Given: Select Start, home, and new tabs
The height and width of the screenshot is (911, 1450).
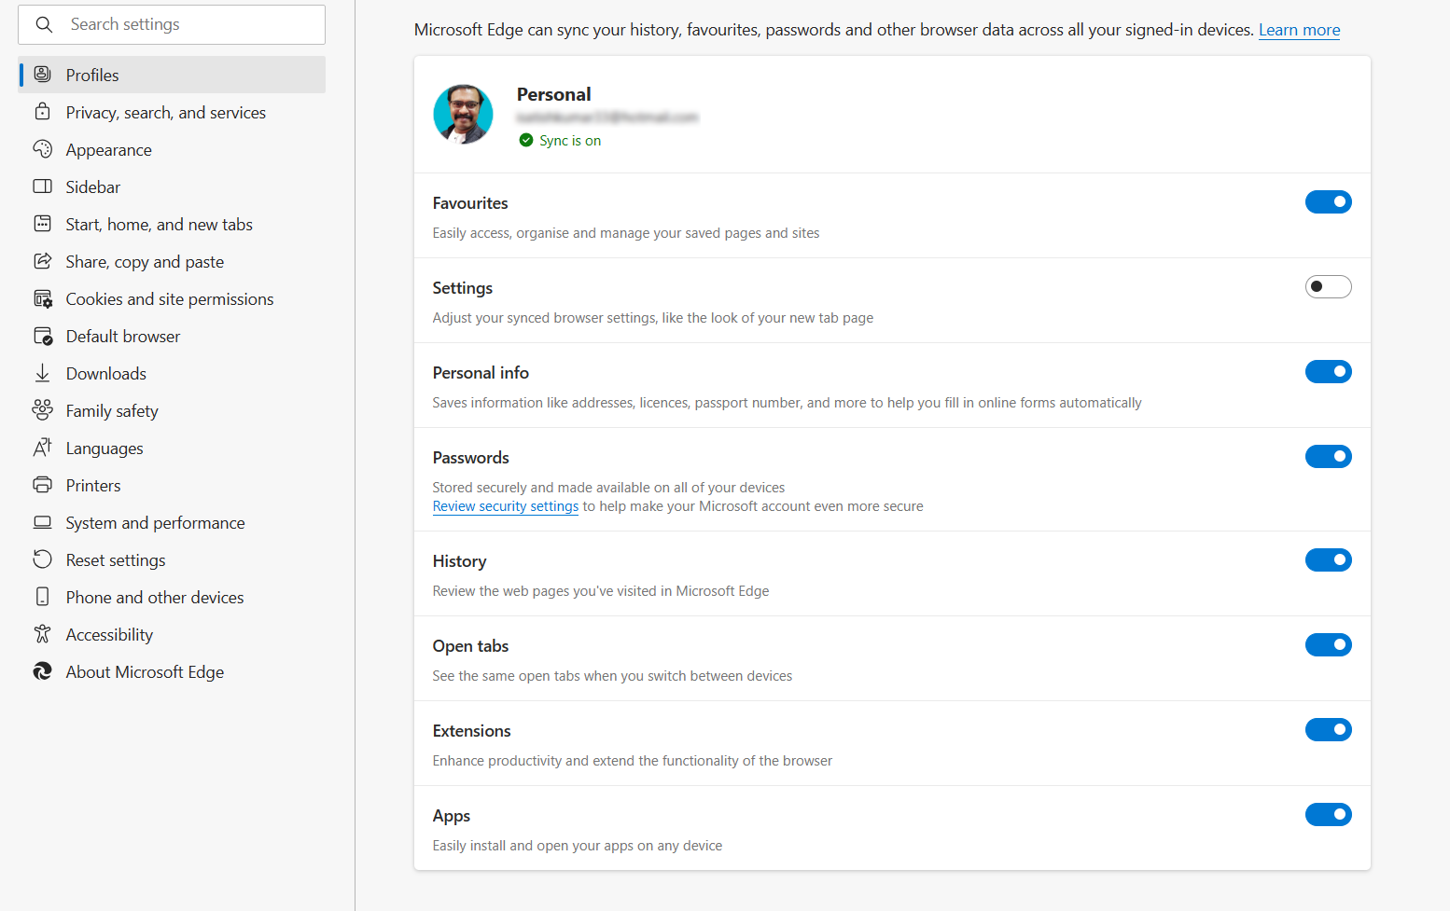Looking at the screenshot, I should tap(159, 225).
